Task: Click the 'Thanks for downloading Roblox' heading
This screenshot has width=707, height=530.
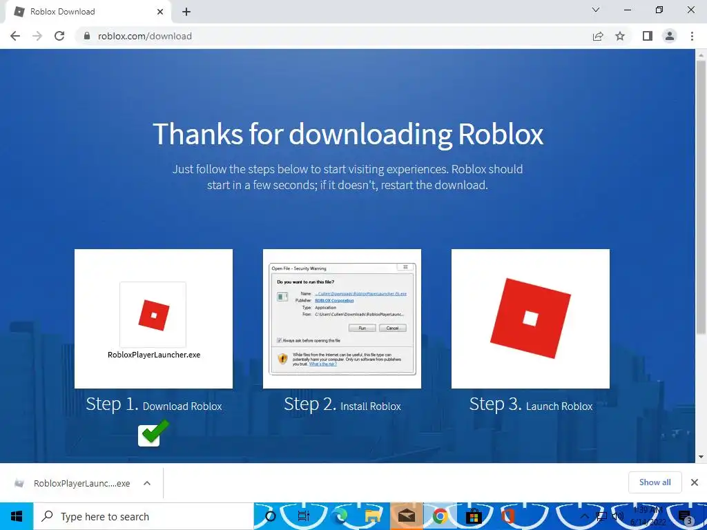Action: [x=348, y=134]
